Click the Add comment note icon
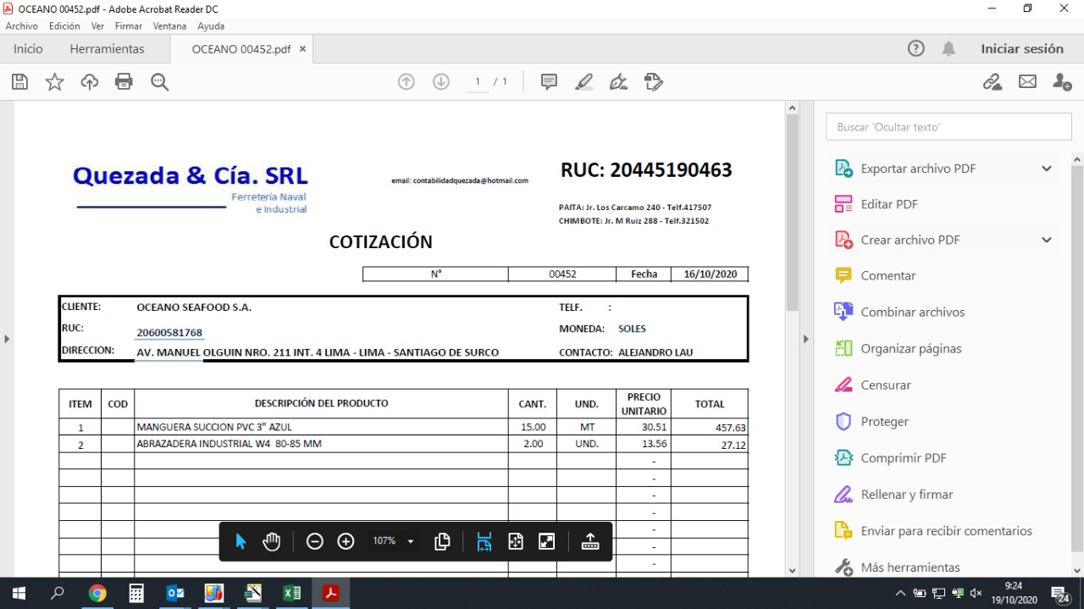The width and height of the screenshot is (1084, 609). [x=549, y=82]
